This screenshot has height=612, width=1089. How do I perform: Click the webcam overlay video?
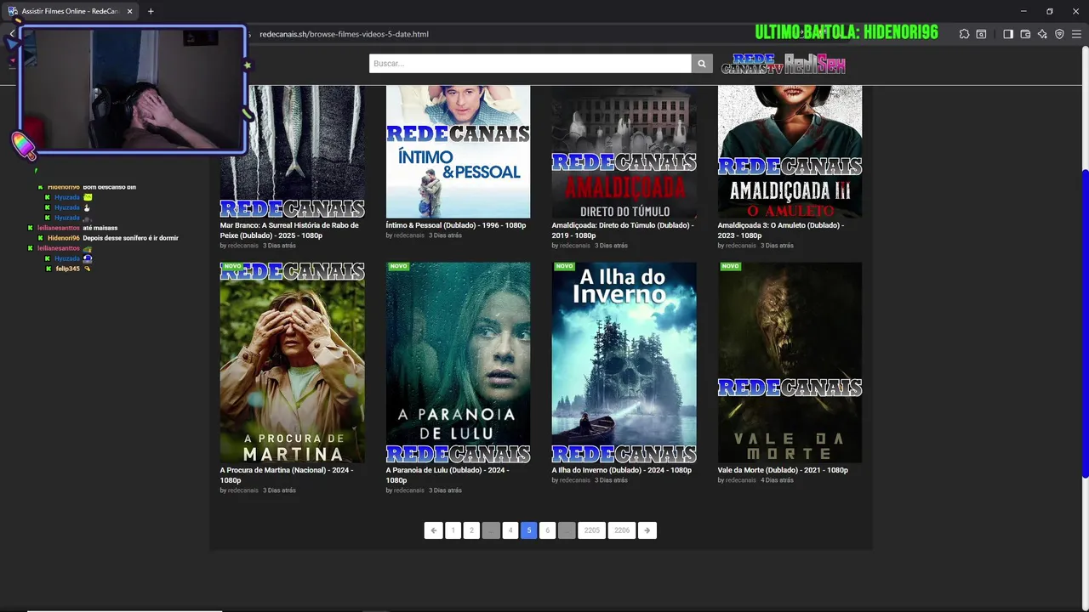click(x=133, y=90)
